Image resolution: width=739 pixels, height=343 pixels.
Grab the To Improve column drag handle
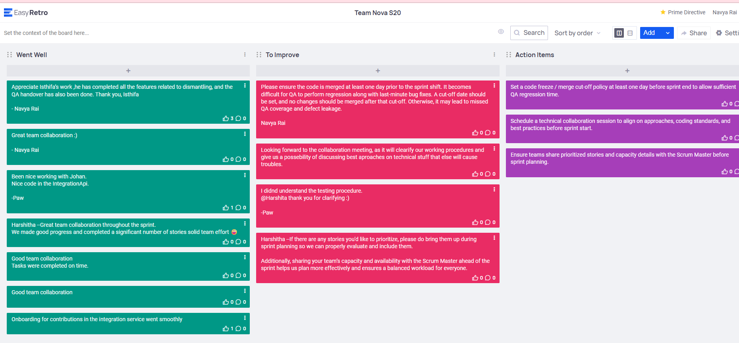[x=259, y=55]
